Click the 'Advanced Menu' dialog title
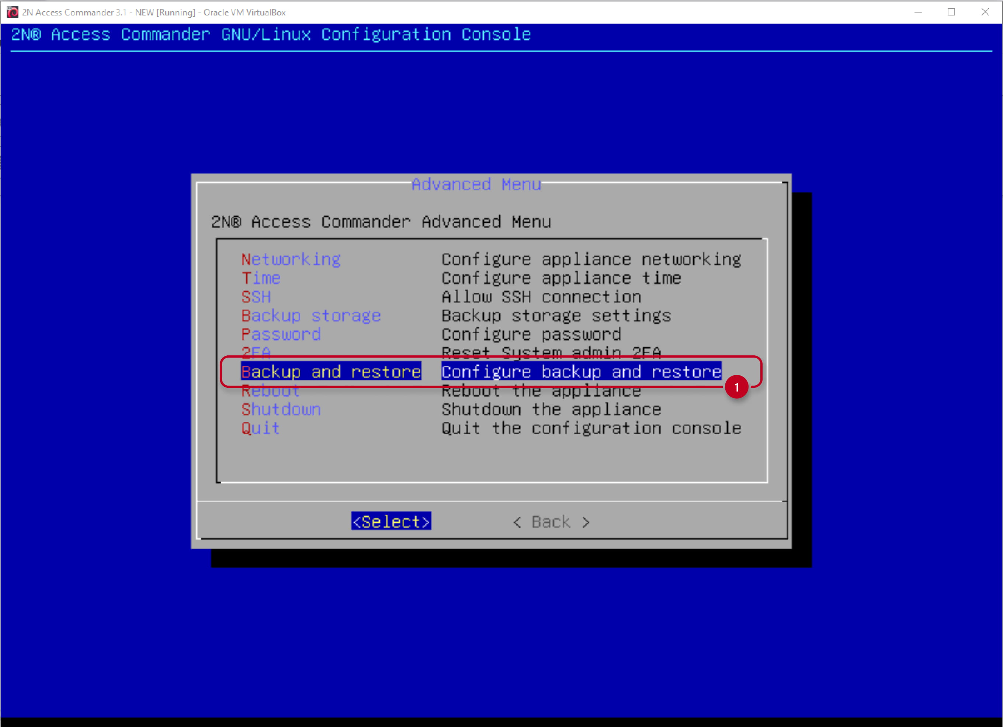Image resolution: width=1003 pixels, height=727 pixels. pyautogui.click(x=476, y=184)
